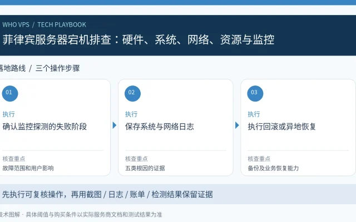Screen dimensions: 356x222
Task: Click 执行 label in the 03 card
Action: click(x=254, y=114)
